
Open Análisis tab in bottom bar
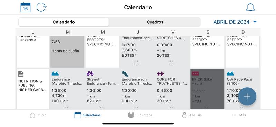pyautogui.click(x=192, y=115)
